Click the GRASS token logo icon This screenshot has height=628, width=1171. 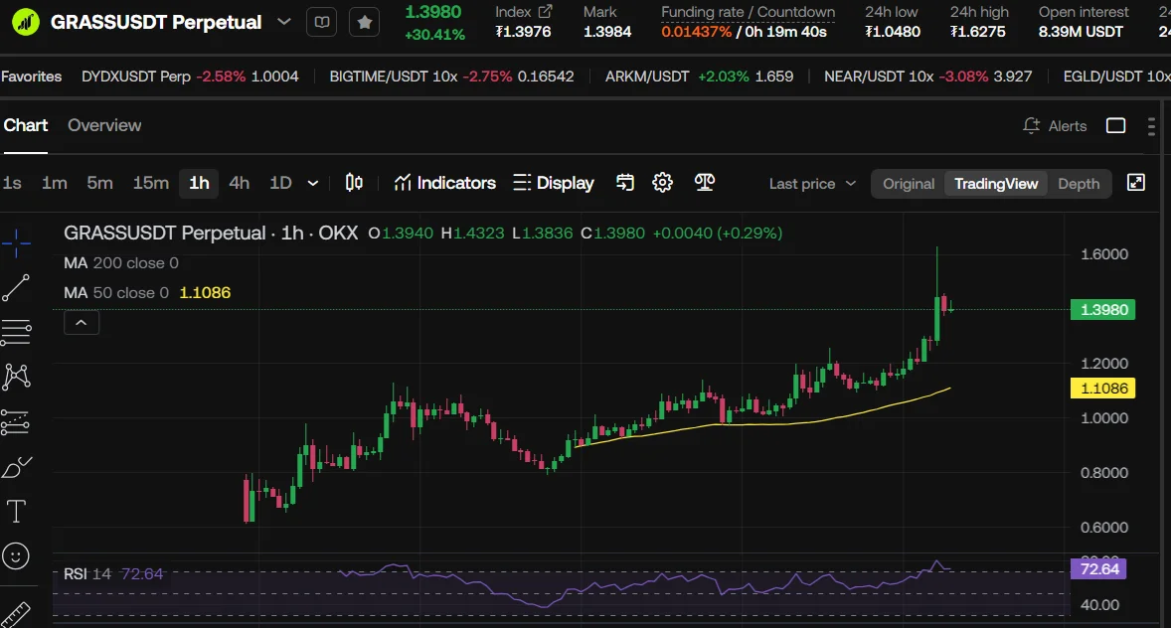pyautogui.click(x=25, y=22)
